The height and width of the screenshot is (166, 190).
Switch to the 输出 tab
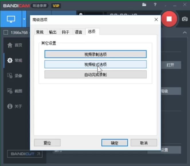53,32
